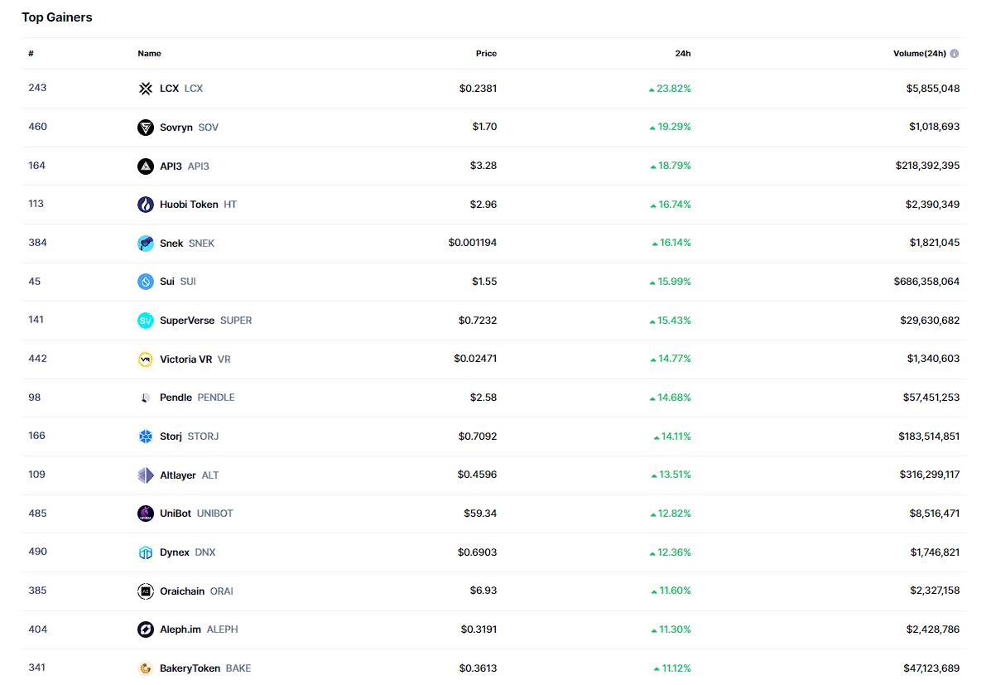Sort the table by Price column

pyautogui.click(x=486, y=54)
